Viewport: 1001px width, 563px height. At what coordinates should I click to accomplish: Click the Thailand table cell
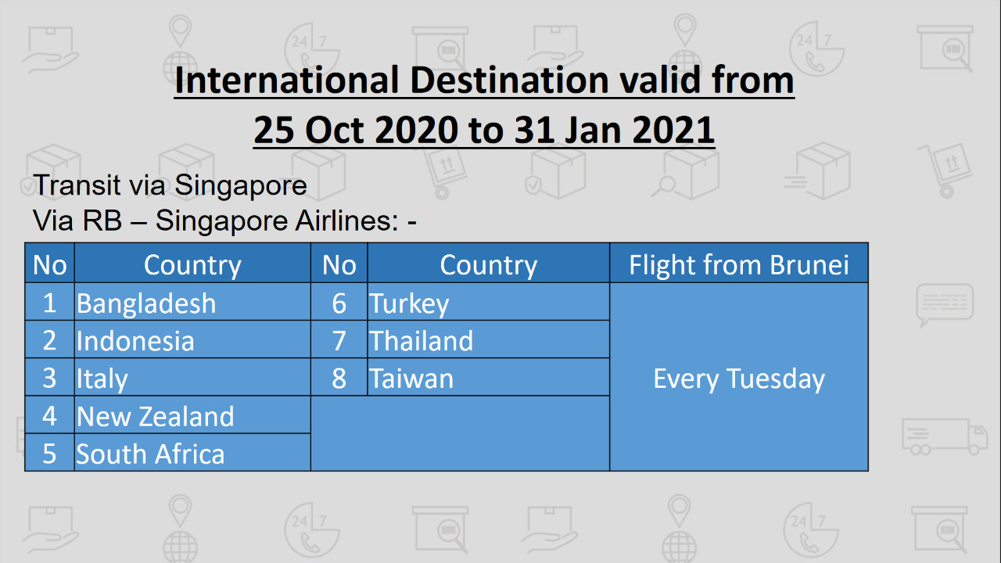489,339
